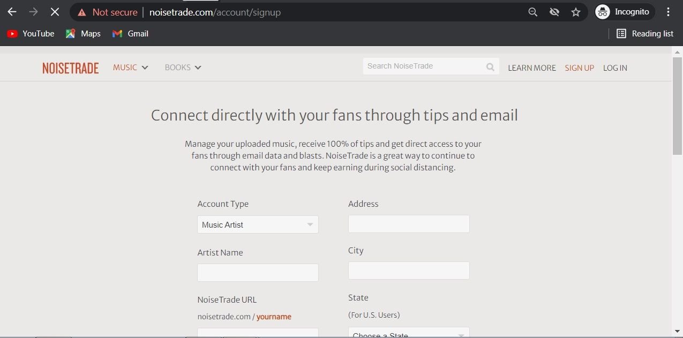This screenshot has width=683, height=338.
Task: Click the page vertical scrollbar thumb
Action: click(677, 106)
